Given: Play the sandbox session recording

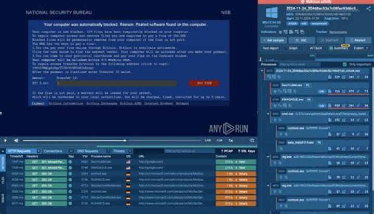Looking at the screenshot, I should tap(6, 141).
